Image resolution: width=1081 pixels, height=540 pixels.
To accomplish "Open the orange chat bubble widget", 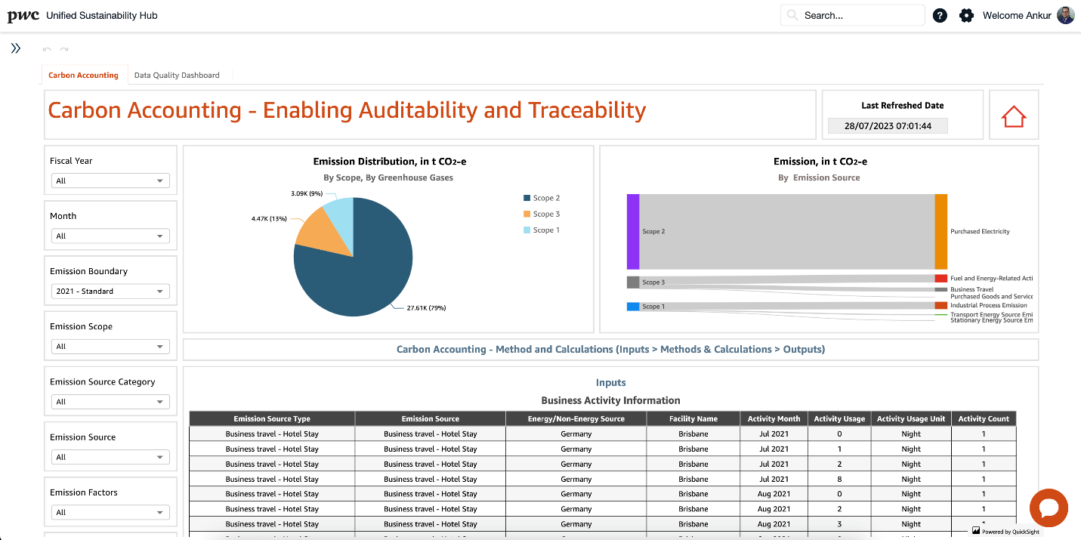I will click(1049, 508).
